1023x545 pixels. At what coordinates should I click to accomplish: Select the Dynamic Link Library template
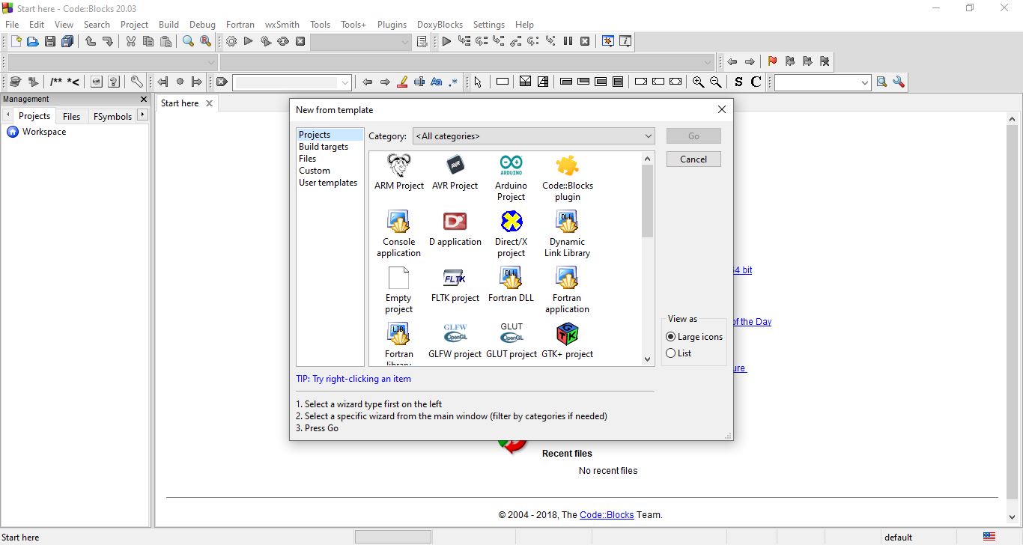(567, 234)
